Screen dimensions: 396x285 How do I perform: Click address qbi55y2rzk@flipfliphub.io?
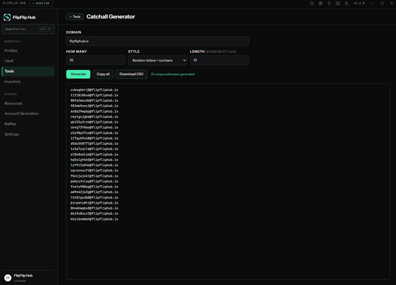pos(94,122)
